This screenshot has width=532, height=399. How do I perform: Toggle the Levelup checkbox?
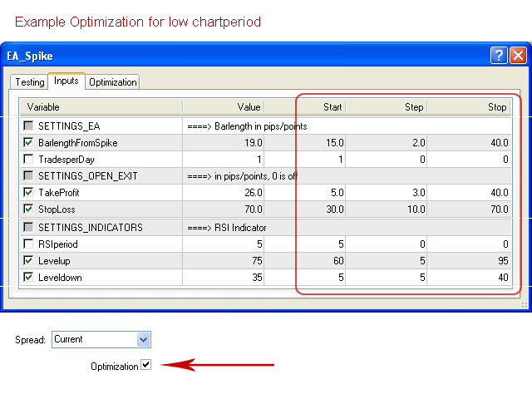(29, 260)
